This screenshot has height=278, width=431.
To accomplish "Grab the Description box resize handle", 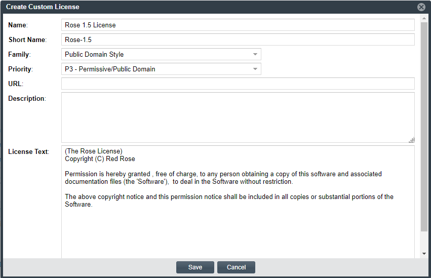I will [x=412, y=140].
